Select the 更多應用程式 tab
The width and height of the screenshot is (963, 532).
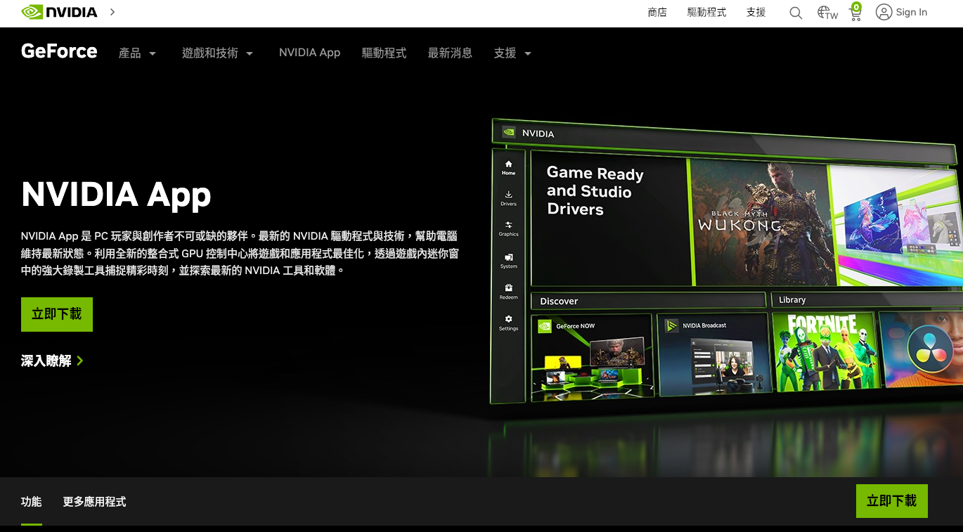tap(94, 502)
